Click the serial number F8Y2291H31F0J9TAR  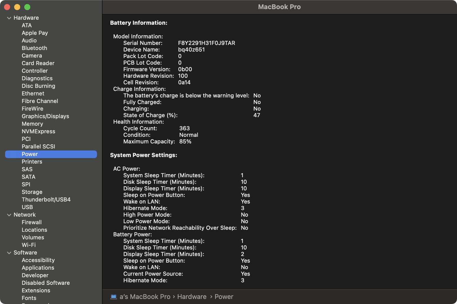coord(207,43)
